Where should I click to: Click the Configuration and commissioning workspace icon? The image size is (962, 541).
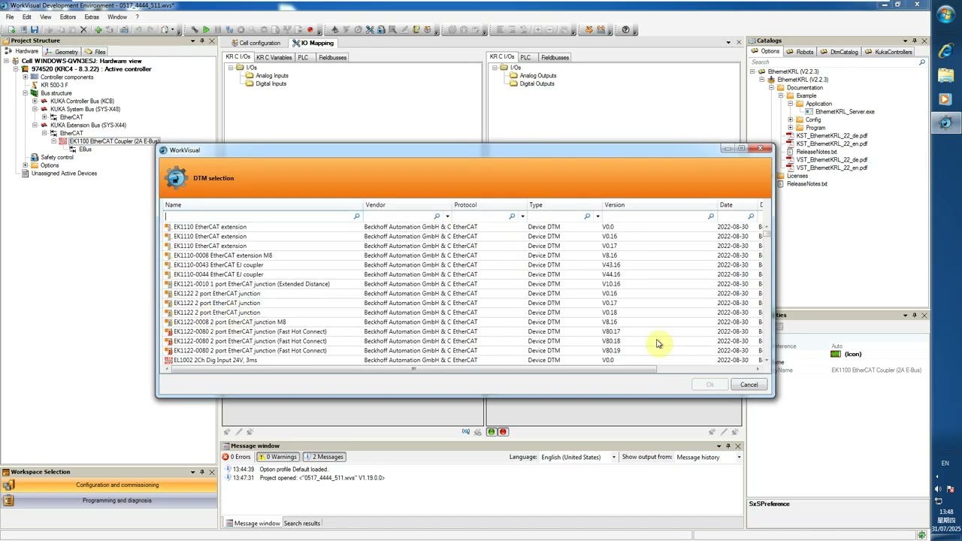coord(8,485)
